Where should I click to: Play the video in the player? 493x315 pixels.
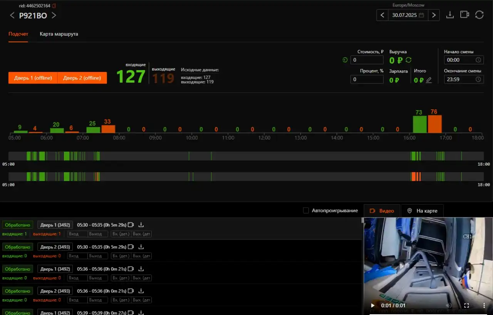[372, 305]
